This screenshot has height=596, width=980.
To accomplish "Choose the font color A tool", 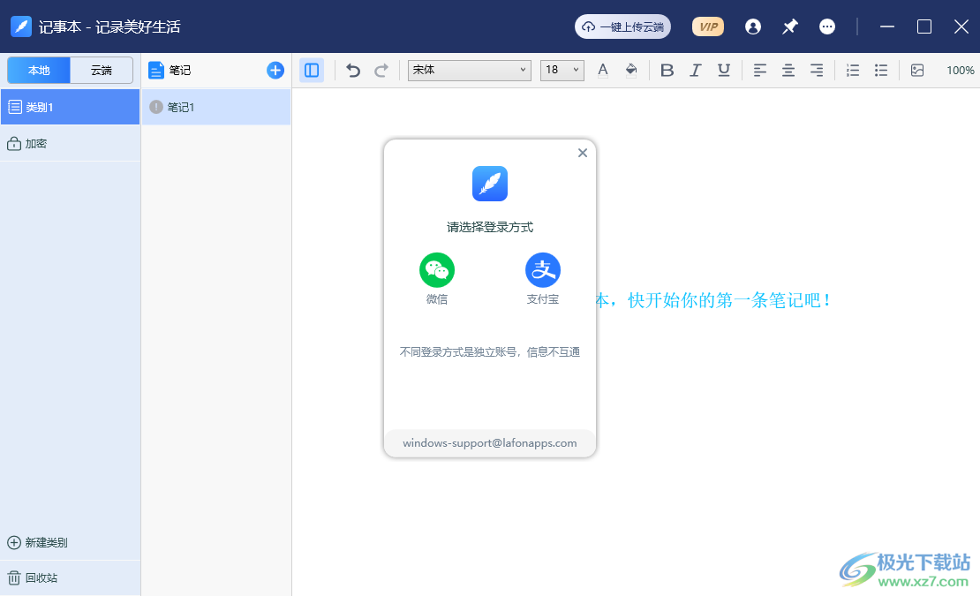I will 602,70.
